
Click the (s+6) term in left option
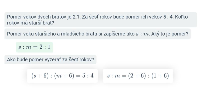pos(40,76)
